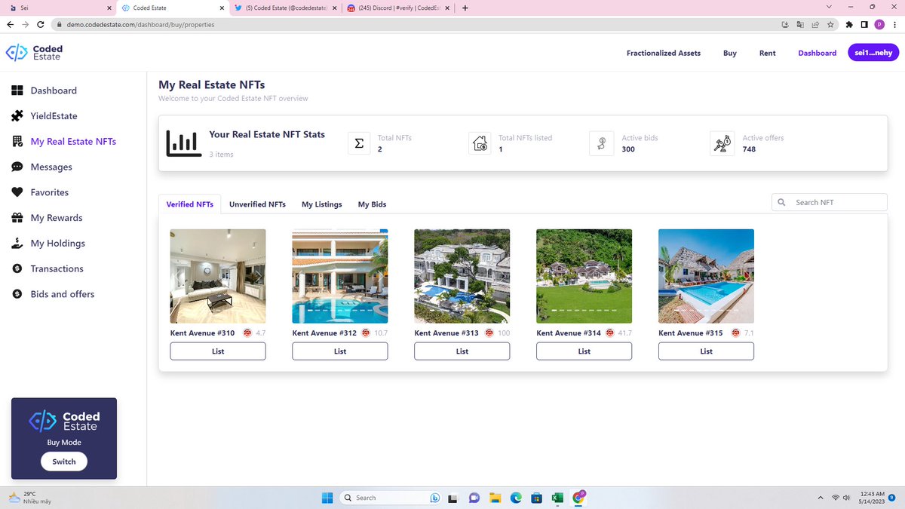Viewport: 905px width, 509px height.
Task: Open Excel from the taskbar
Action: (x=557, y=498)
